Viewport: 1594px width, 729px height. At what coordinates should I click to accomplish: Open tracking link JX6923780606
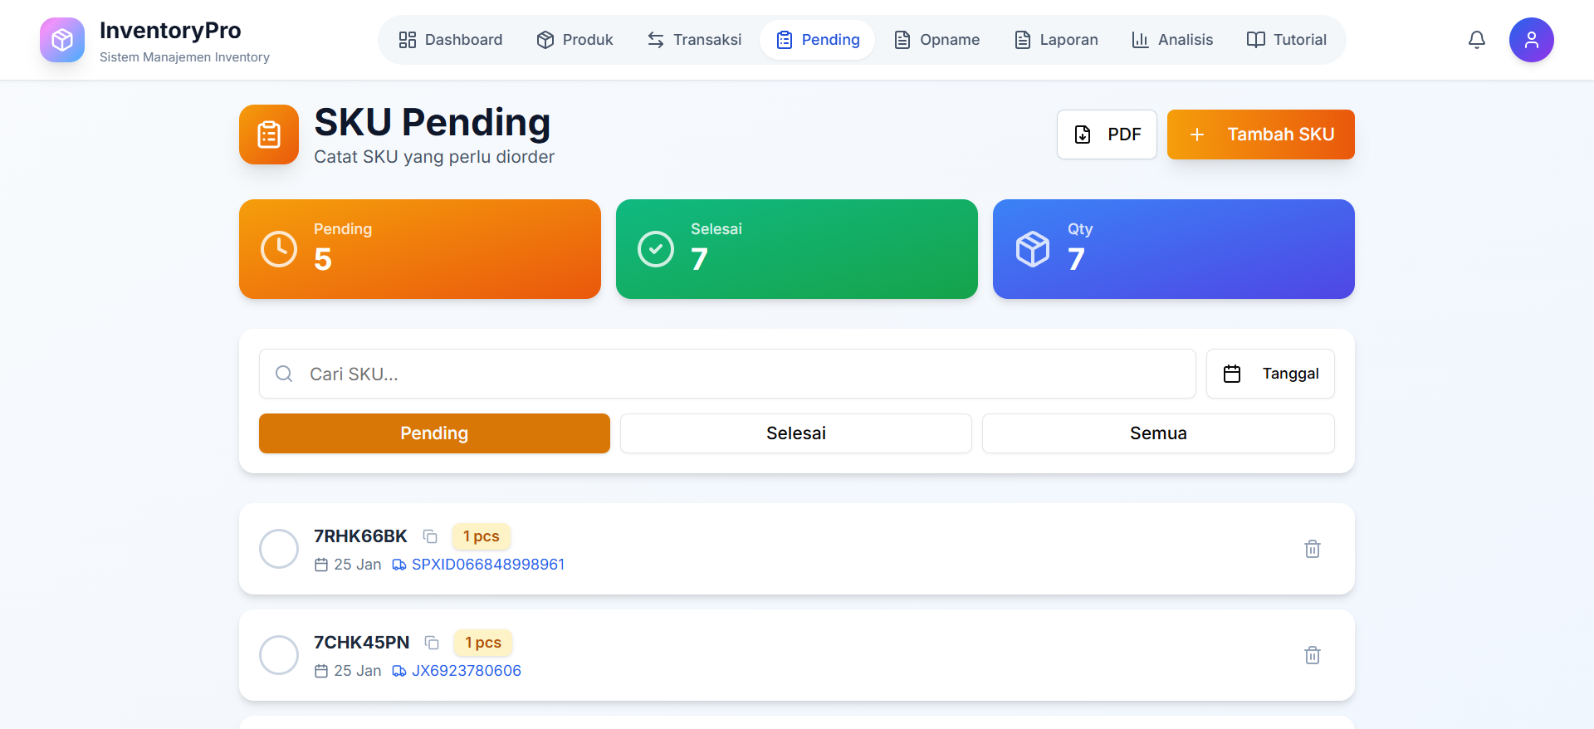click(x=467, y=671)
